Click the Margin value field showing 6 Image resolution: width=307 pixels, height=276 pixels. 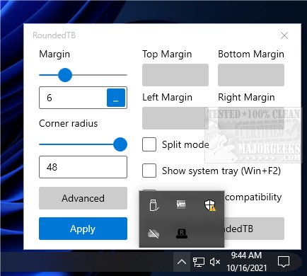coord(73,98)
